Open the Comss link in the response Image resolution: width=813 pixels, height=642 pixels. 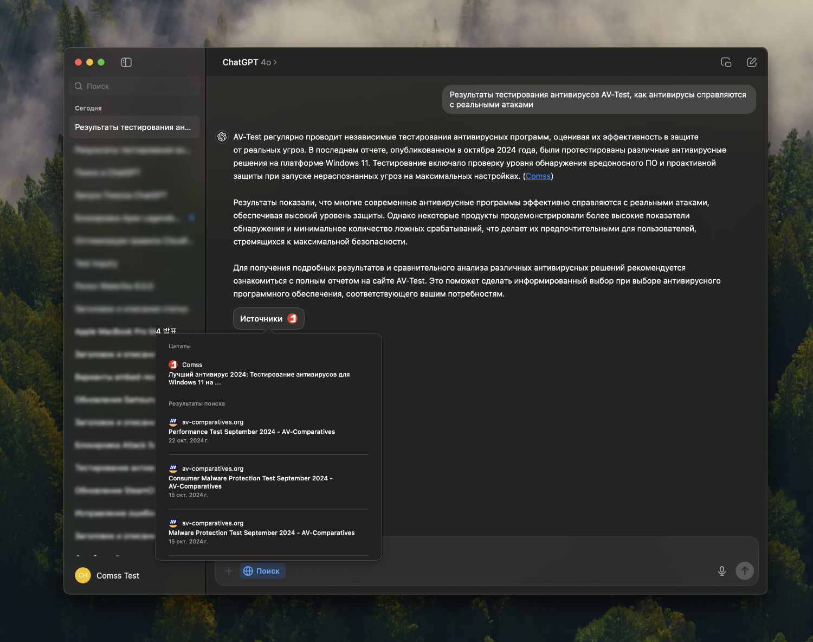pos(538,176)
